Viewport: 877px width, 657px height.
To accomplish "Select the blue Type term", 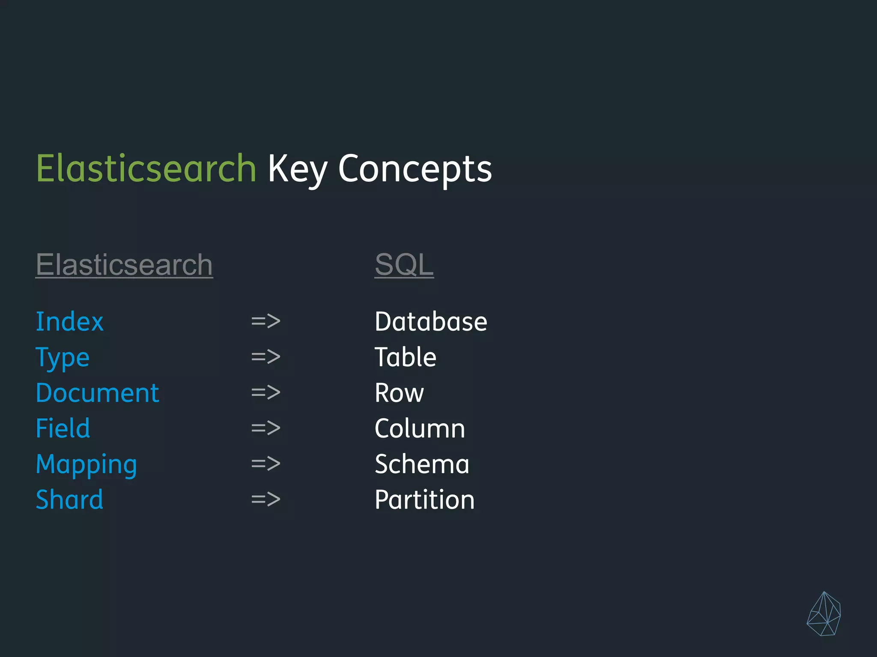I will [x=63, y=358].
